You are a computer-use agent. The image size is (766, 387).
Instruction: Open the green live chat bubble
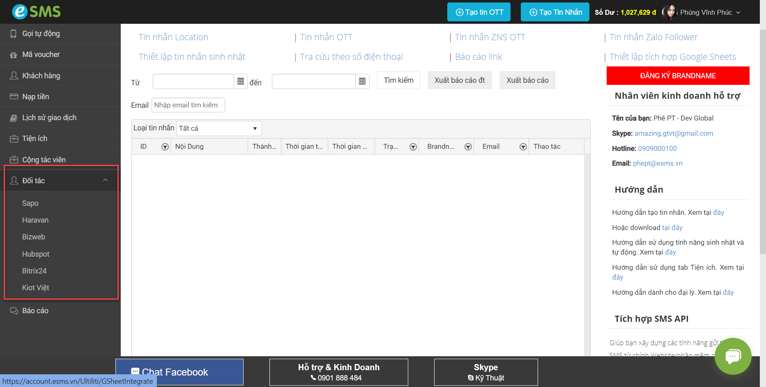pos(733,356)
